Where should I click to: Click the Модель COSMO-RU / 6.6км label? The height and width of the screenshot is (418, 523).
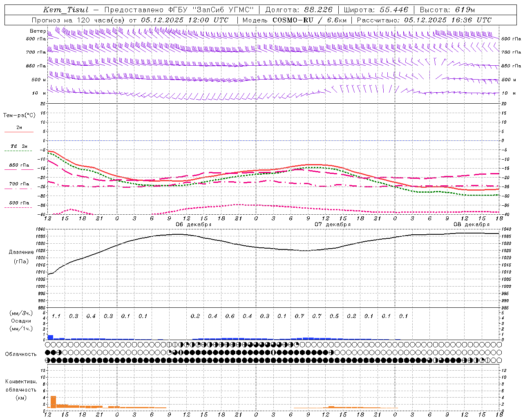click(x=295, y=20)
